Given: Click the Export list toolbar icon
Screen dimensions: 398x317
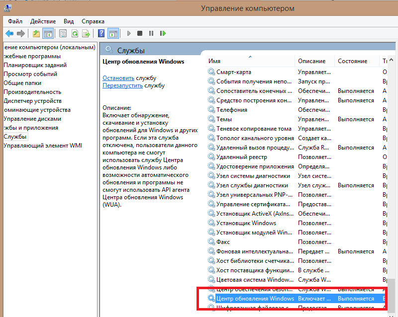Looking at the screenshot, I should (x=86, y=33).
